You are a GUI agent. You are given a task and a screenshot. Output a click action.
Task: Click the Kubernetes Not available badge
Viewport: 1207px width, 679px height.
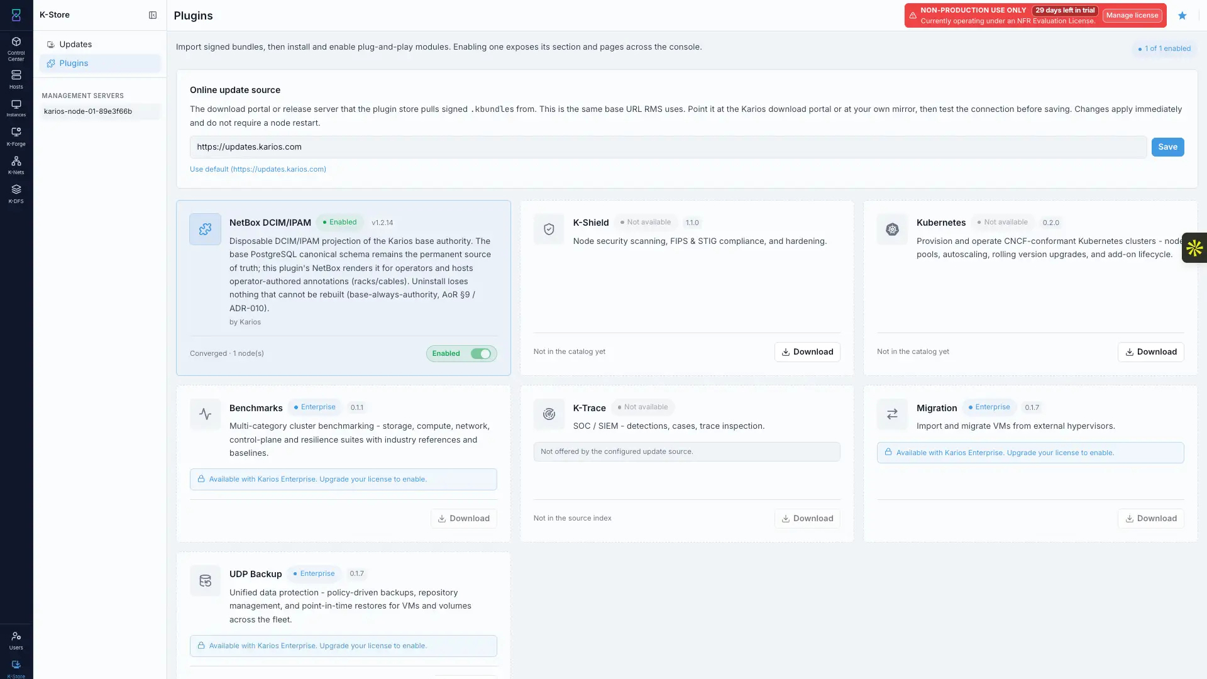pyautogui.click(x=1003, y=223)
